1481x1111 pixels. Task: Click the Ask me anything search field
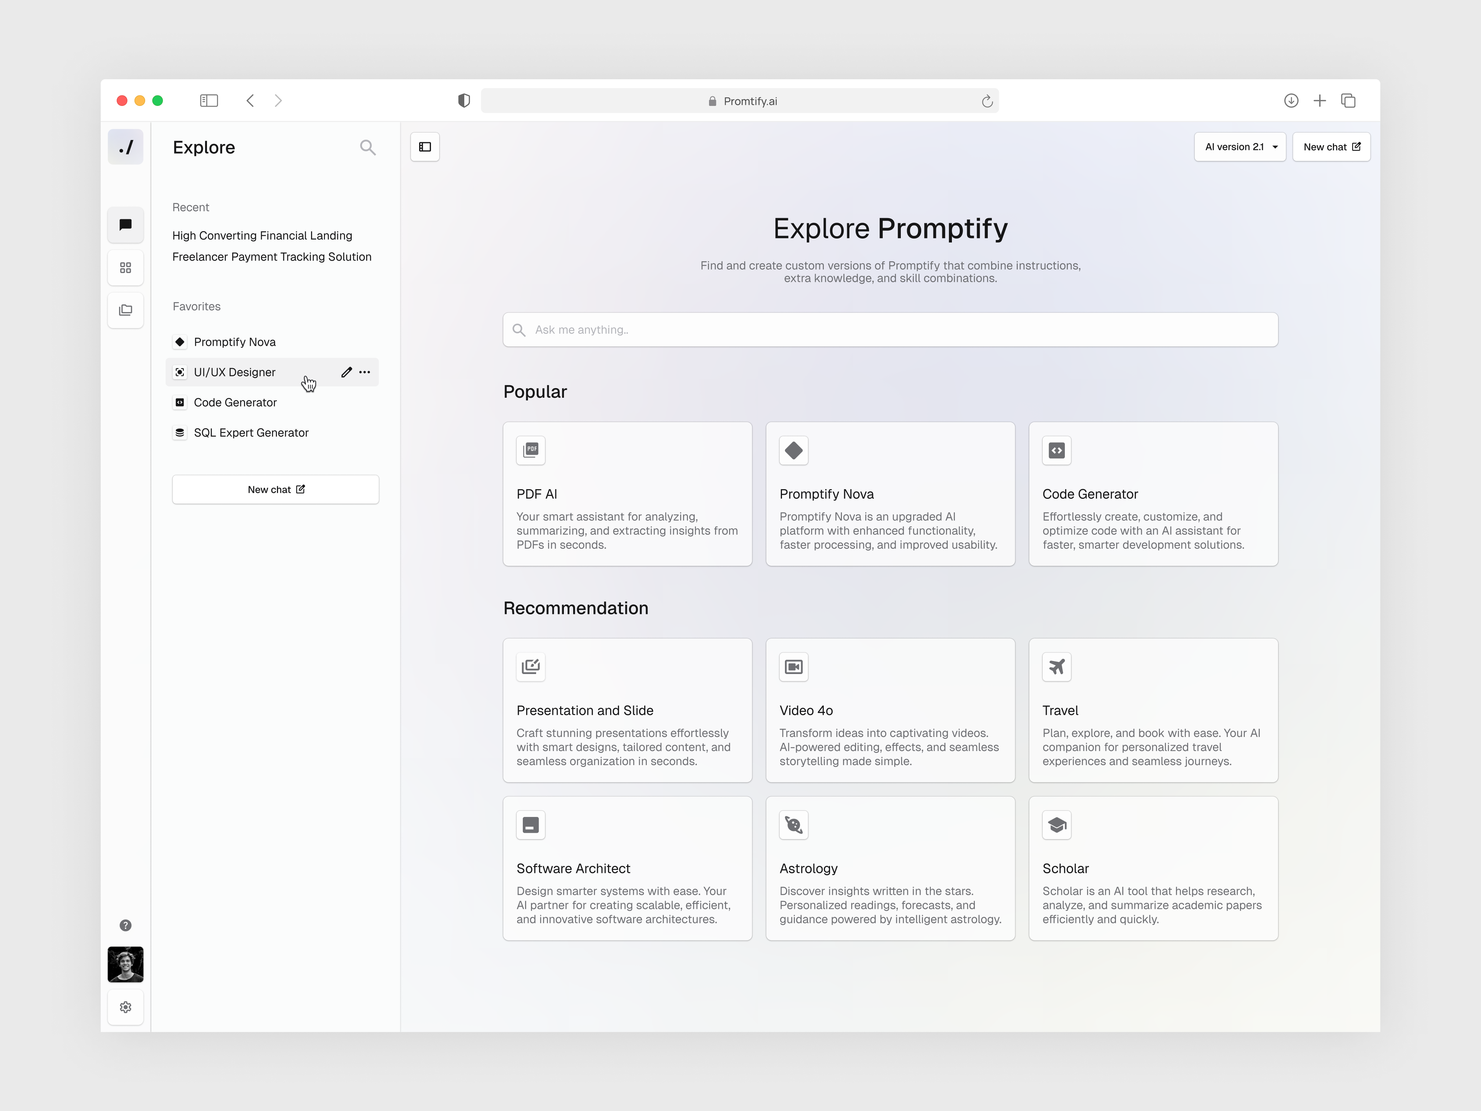(x=890, y=330)
